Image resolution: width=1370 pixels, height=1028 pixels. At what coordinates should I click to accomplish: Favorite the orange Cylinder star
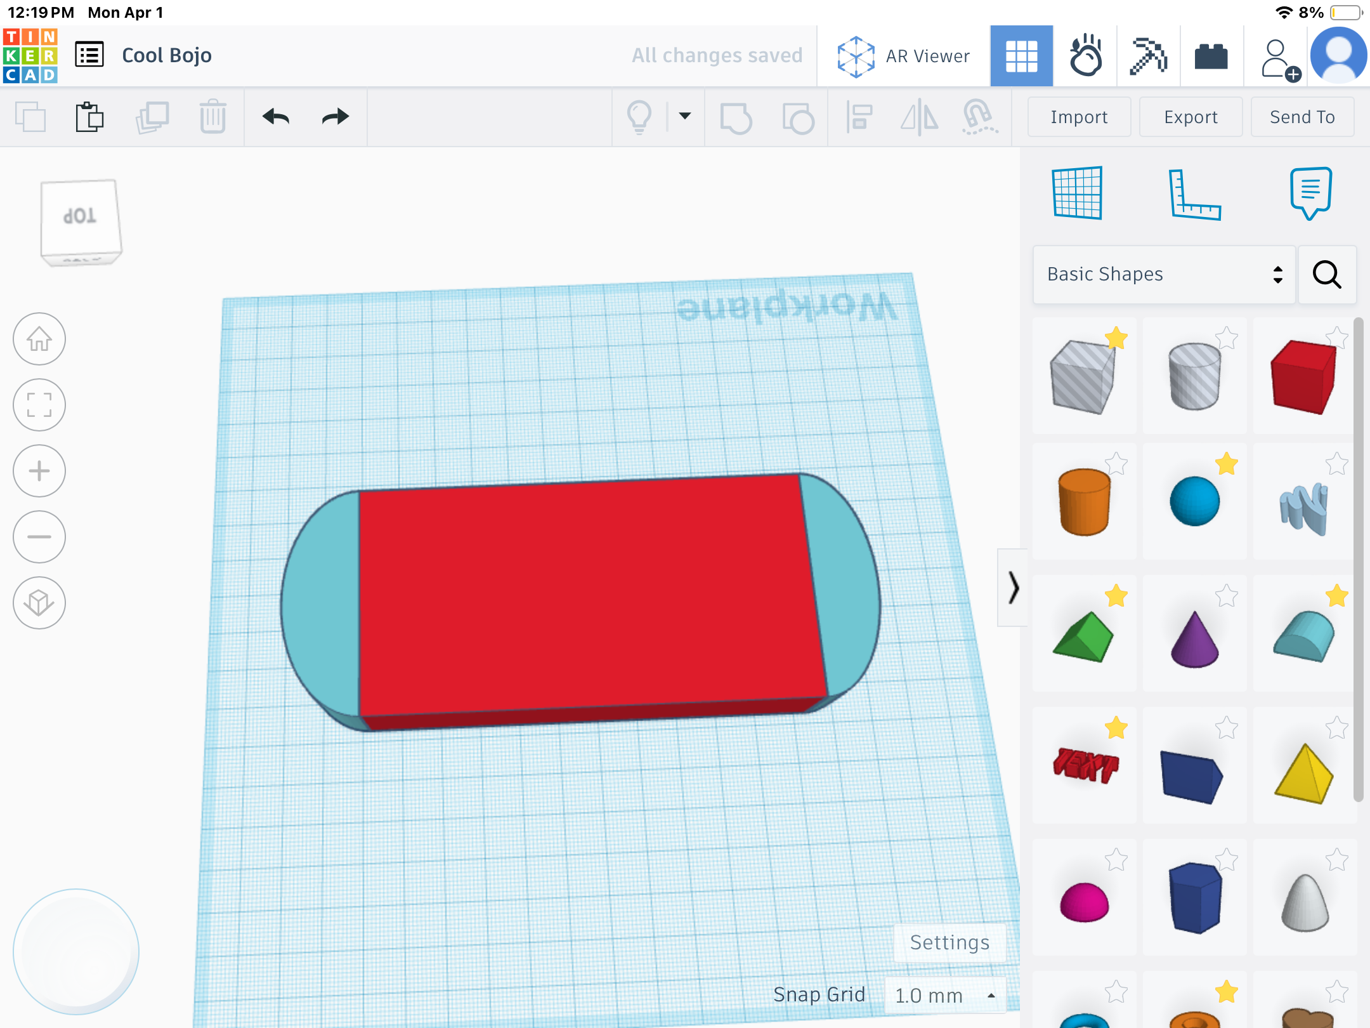click(1116, 464)
